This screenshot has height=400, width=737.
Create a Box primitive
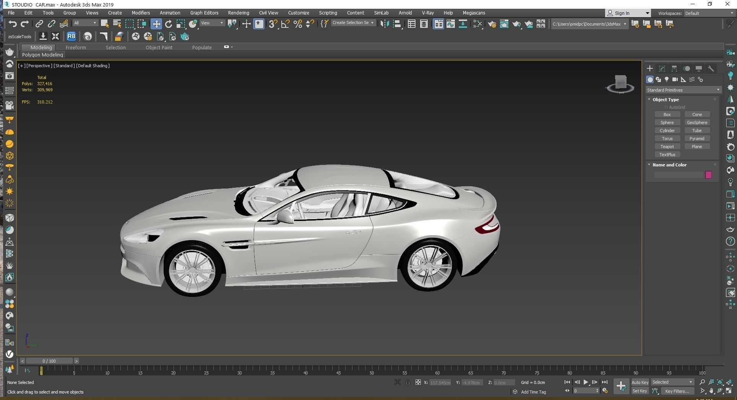pyautogui.click(x=667, y=115)
